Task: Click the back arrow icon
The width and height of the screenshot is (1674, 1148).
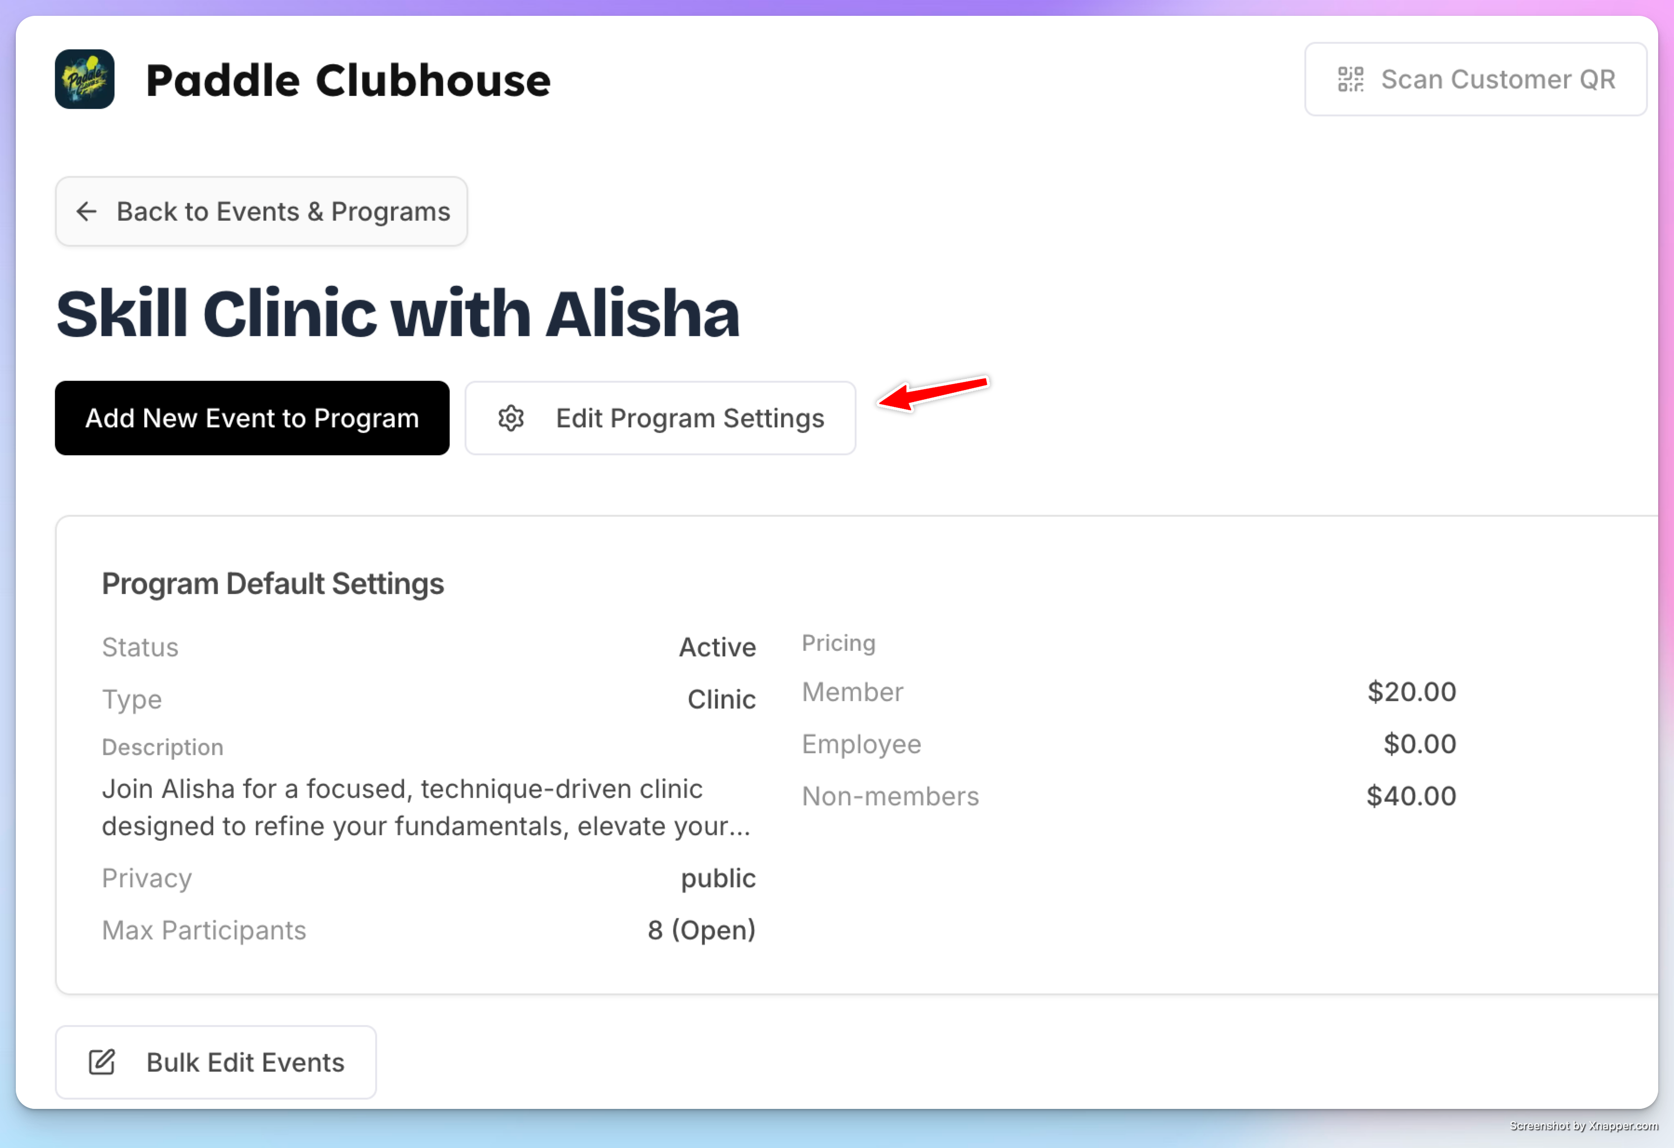Action: (87, 212)
